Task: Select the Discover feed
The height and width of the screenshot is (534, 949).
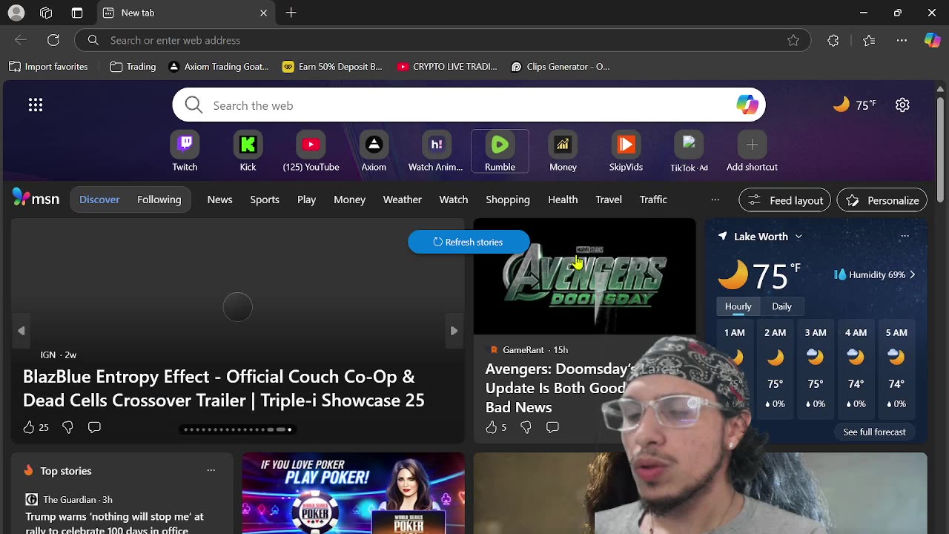Action: click(x=99, y=200)
